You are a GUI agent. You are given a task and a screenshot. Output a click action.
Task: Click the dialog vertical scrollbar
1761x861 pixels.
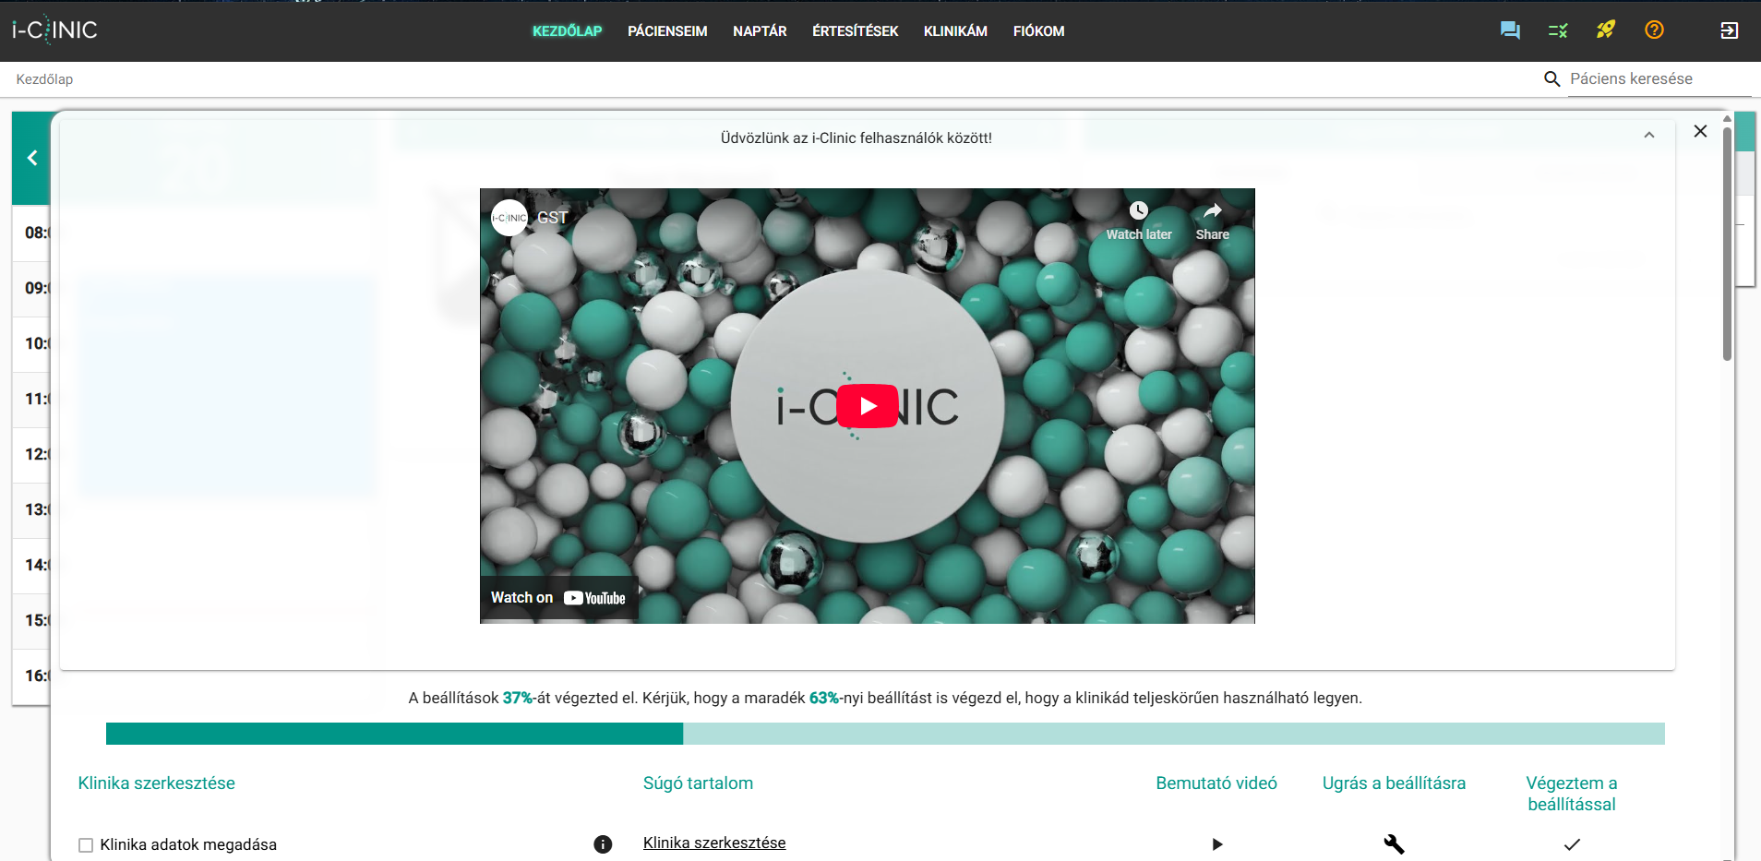point(1727,245)
